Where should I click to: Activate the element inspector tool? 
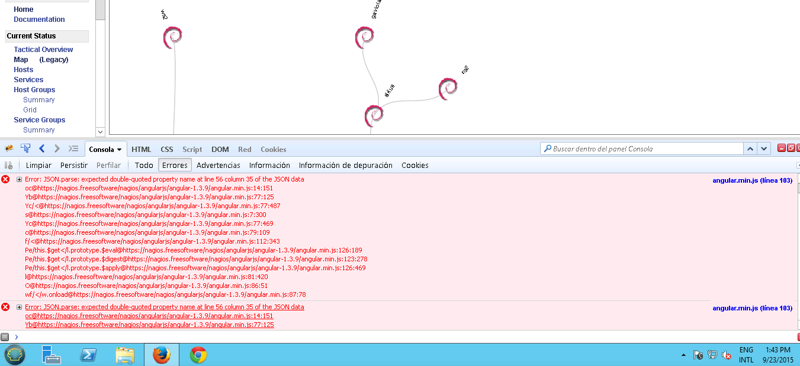[25, 149]
